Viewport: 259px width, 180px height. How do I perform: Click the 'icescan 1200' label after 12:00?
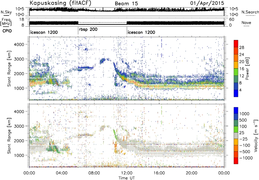point(141,32)
